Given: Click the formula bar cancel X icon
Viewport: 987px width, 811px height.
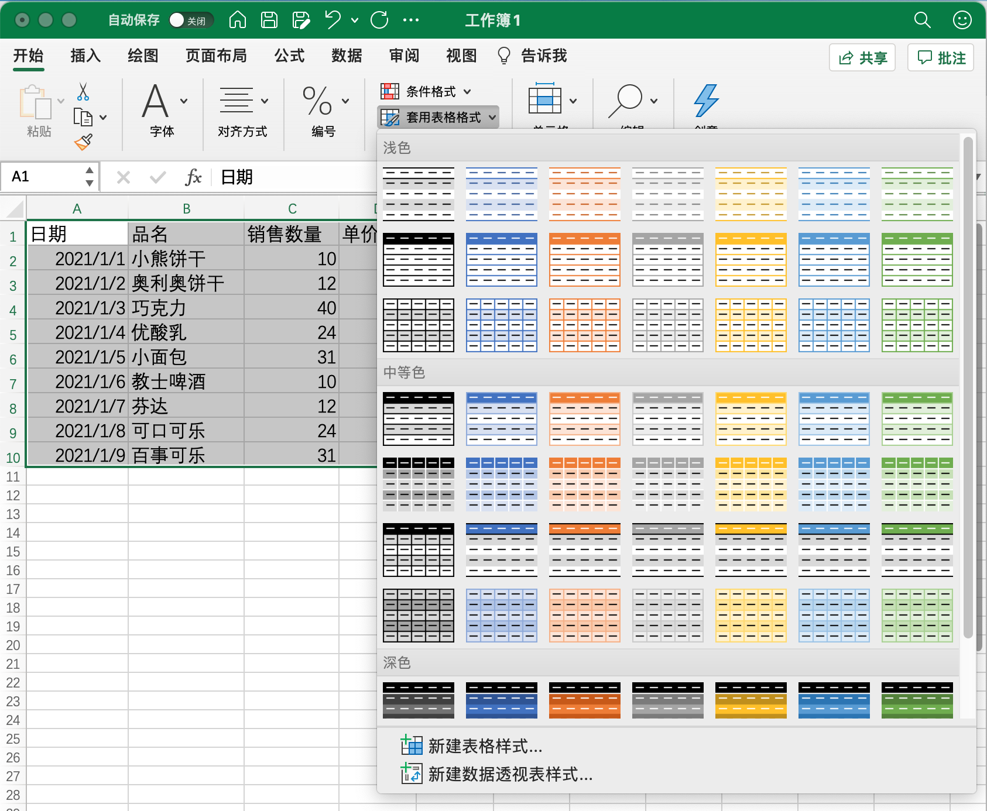Looking at the screenshot, I should 123,177.
